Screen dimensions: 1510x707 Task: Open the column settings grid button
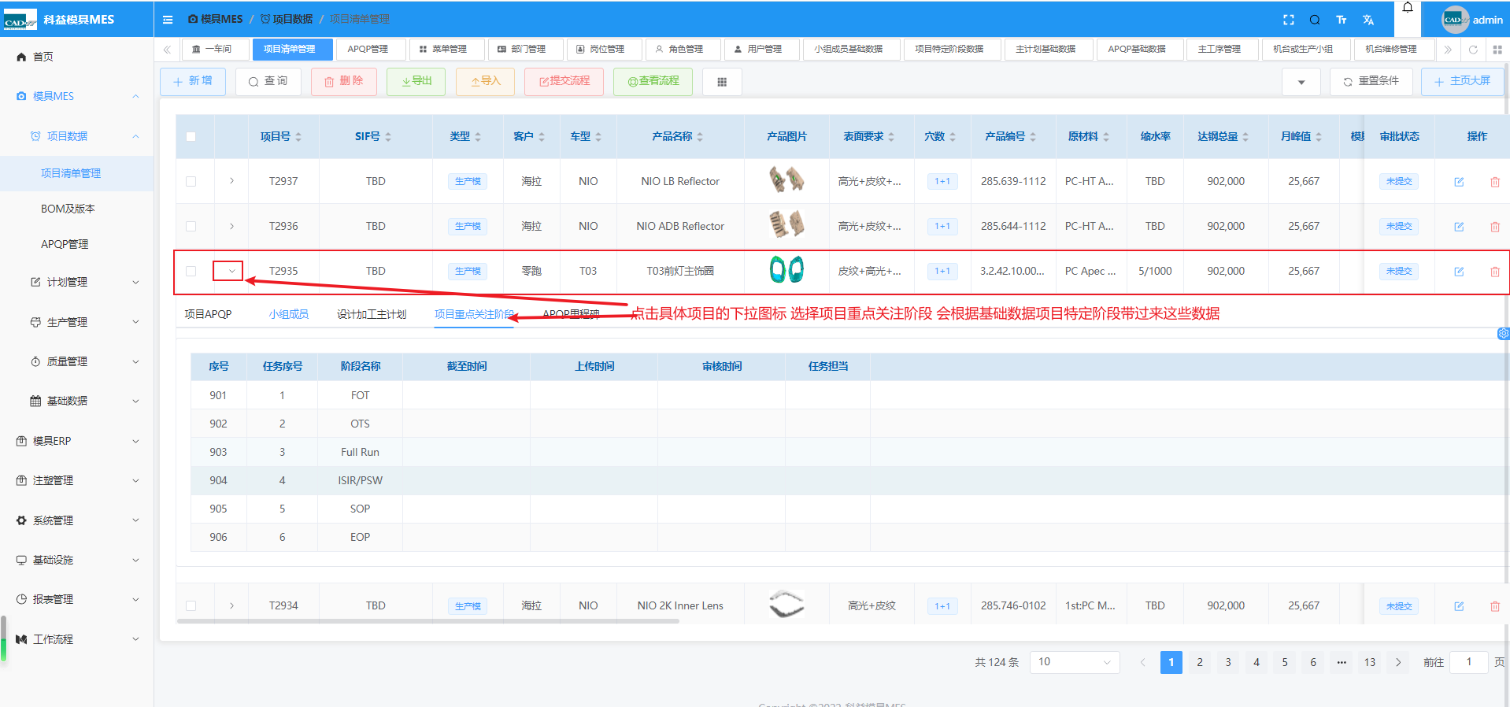pos(722,81)
